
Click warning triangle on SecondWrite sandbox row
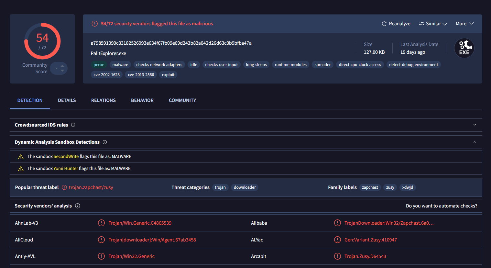click(x=21, y=157)
